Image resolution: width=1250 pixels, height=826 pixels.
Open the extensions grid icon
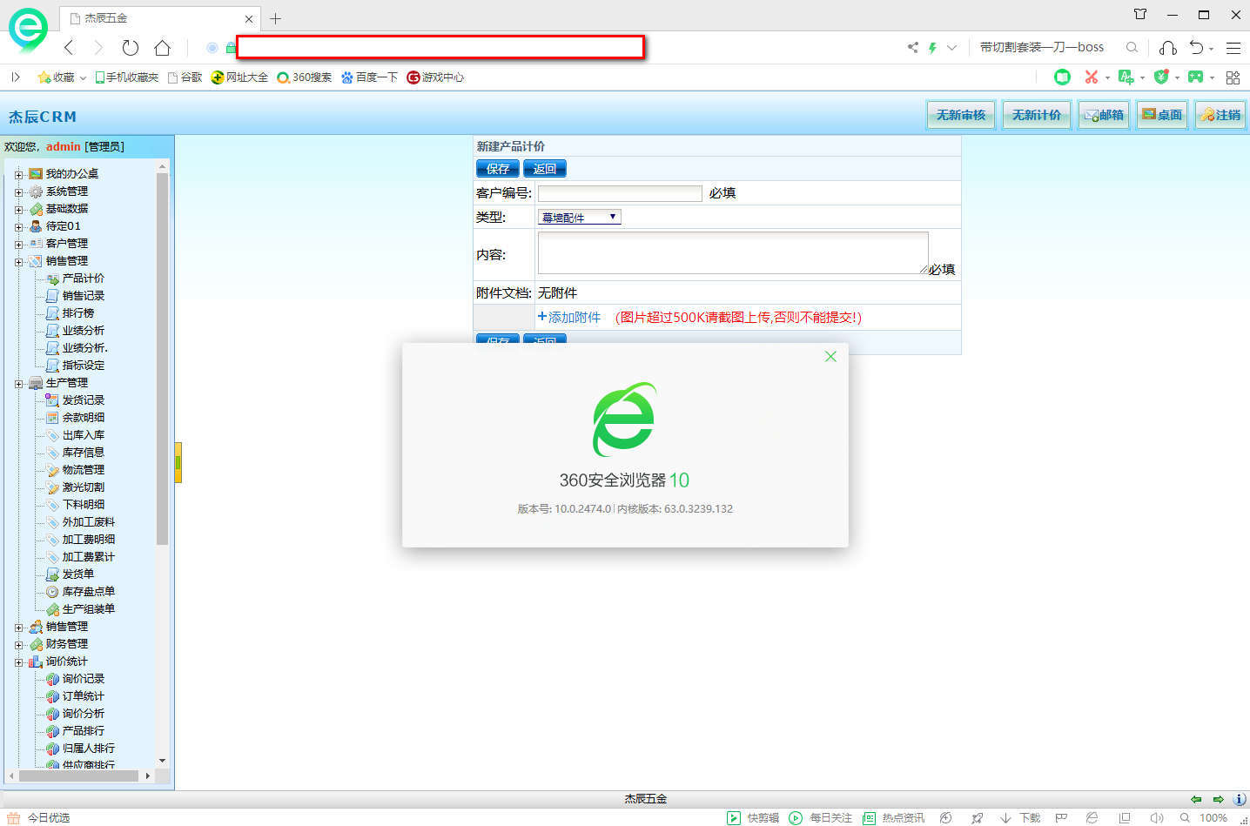tap(1233, 77)
